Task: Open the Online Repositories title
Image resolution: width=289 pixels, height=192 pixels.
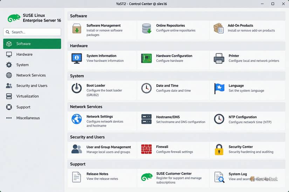Action: coord(171,25)
